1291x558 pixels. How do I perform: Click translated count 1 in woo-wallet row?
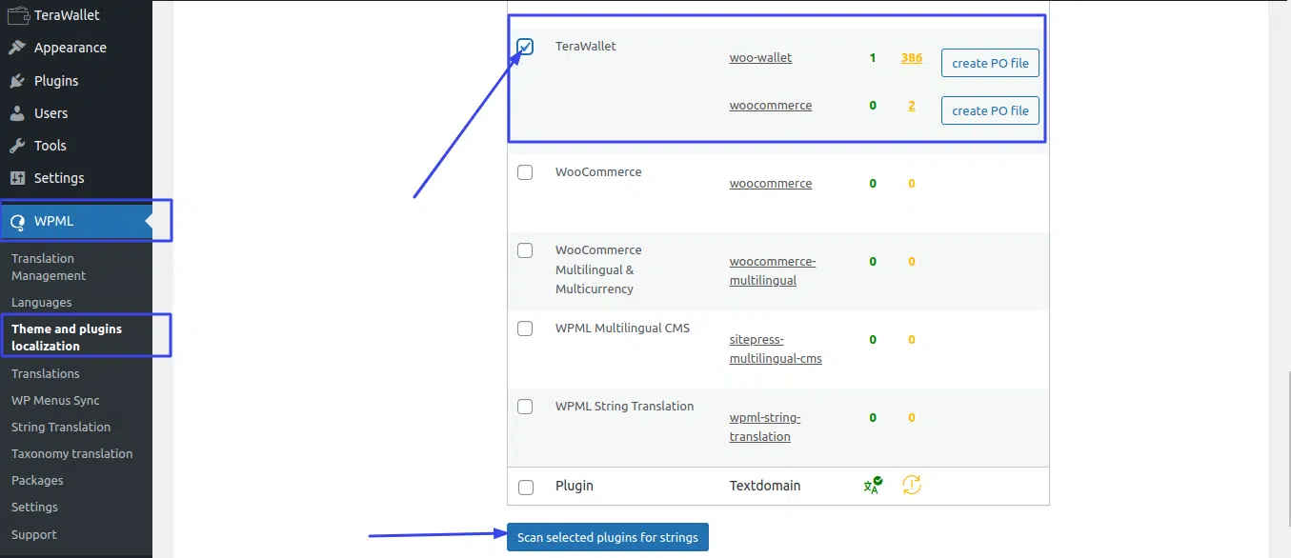point(873,57)
